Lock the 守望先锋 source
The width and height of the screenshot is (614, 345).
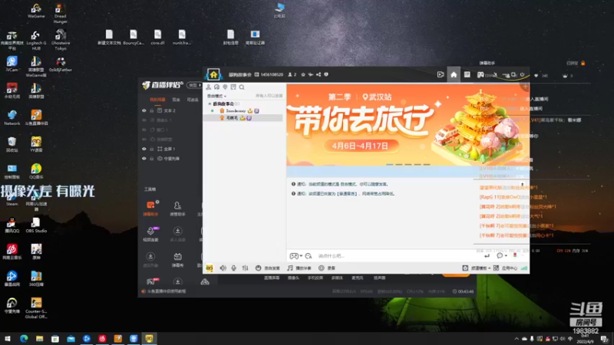click(x=151, y=159)
